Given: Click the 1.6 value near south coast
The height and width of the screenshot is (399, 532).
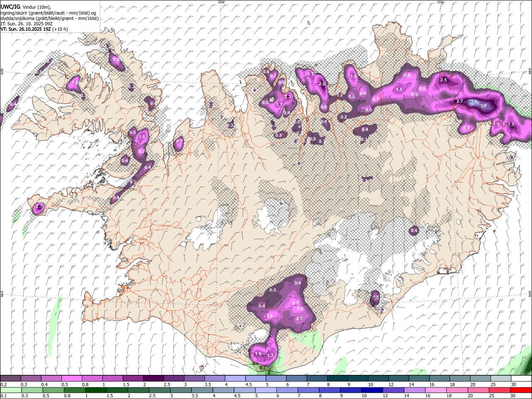Looking at the screenshot, I should pyautogui.click(x=258, y=354).
